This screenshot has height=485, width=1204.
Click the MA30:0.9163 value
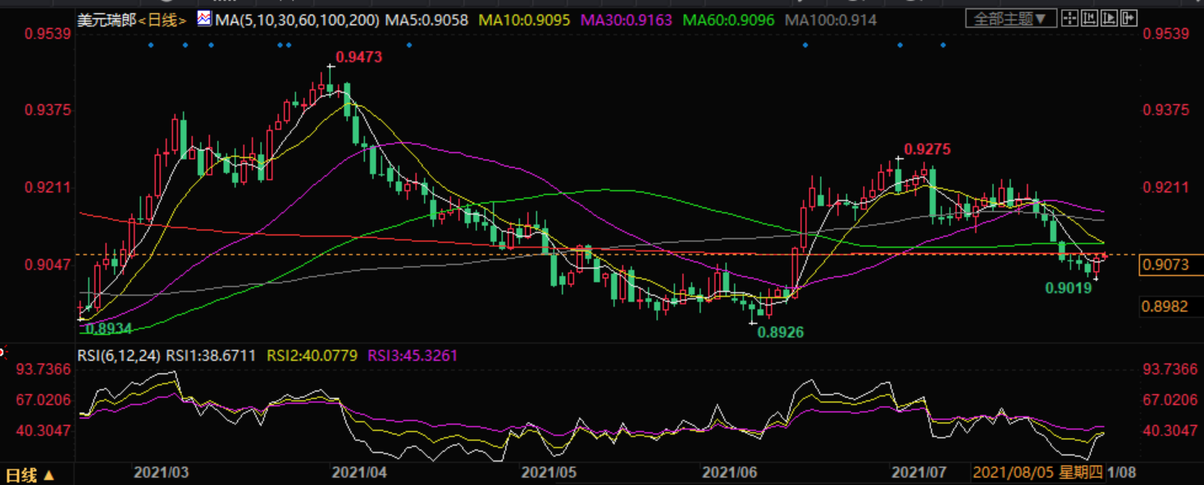pos(627,19)
